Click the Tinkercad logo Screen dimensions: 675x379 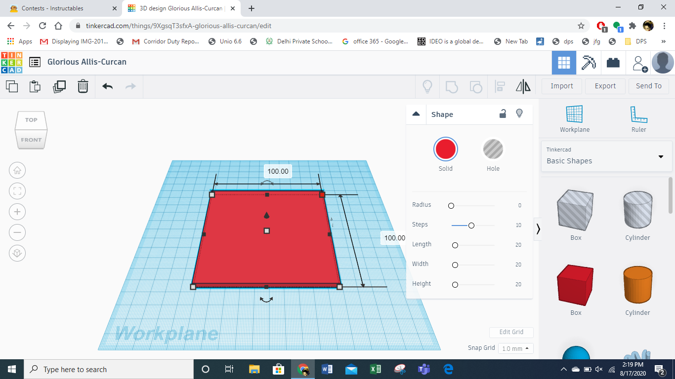coord(12,62)
